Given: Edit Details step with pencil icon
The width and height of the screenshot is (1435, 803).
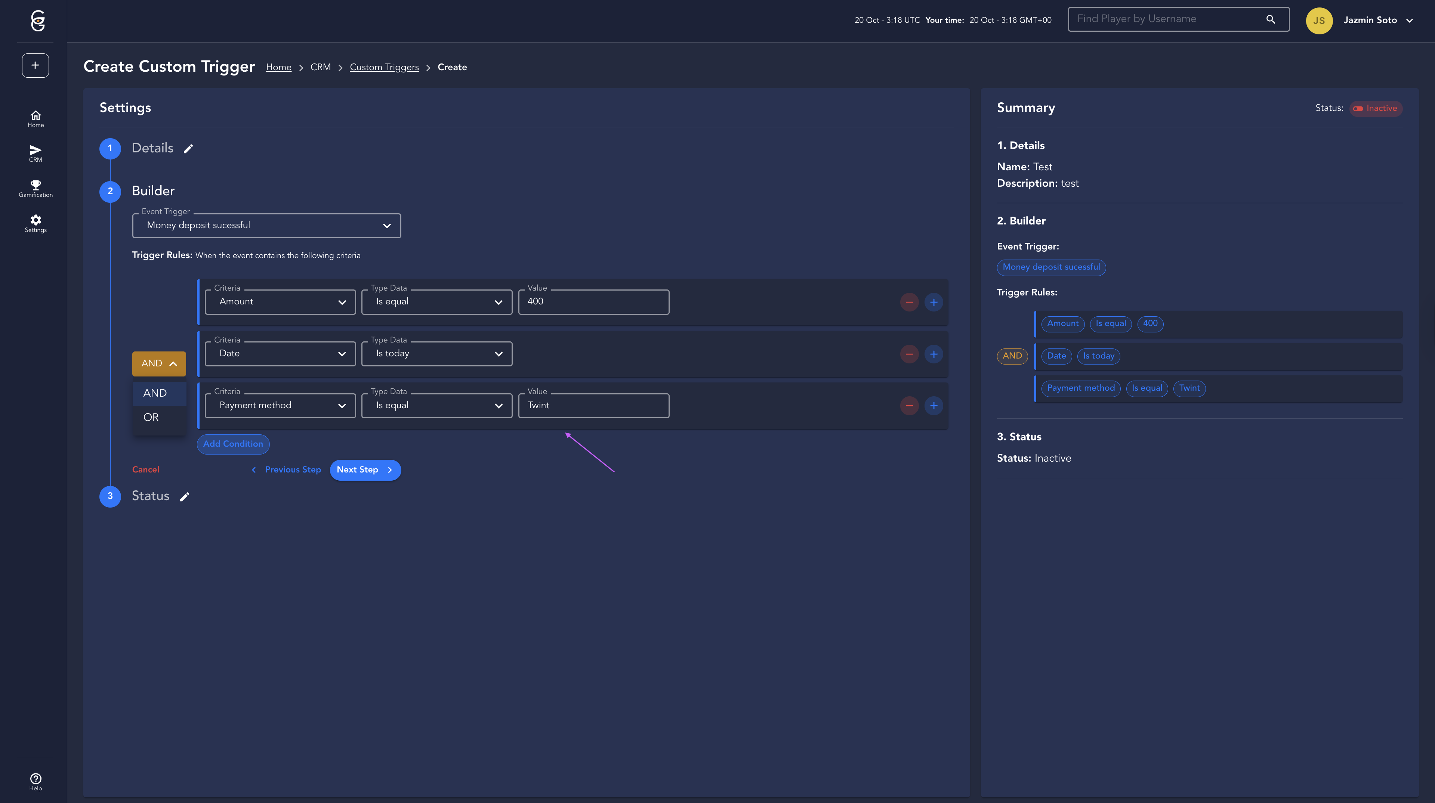Looking at the screenshot, I should 188,149.
